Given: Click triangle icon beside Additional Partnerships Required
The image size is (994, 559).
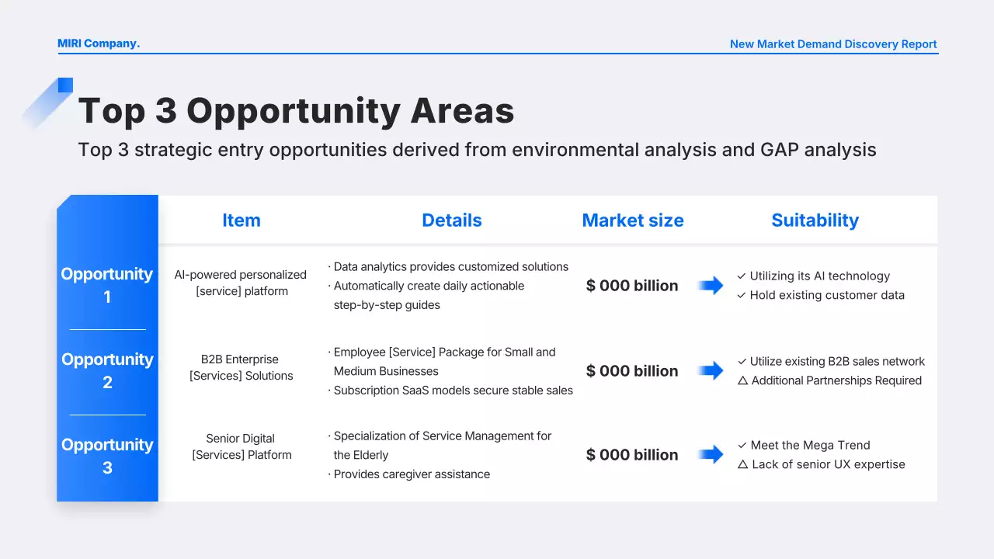Looking at the screenshot, I should 742,380.
